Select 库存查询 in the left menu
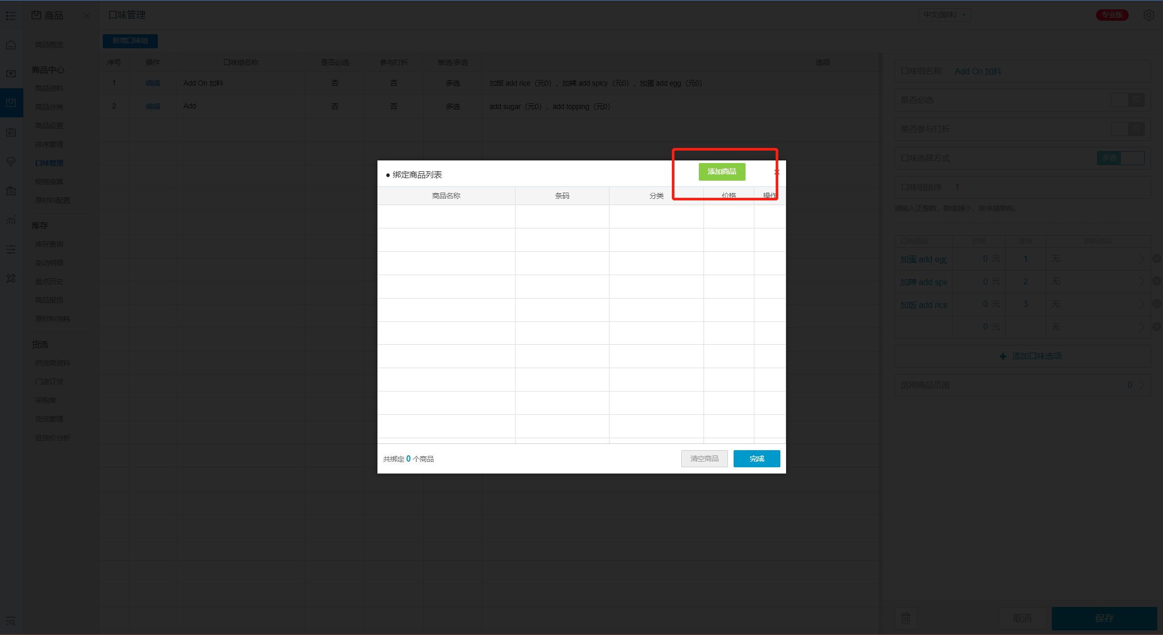The height and width of the screenshot is (635, 1163). pyautogui.click(x=49, y=244)
